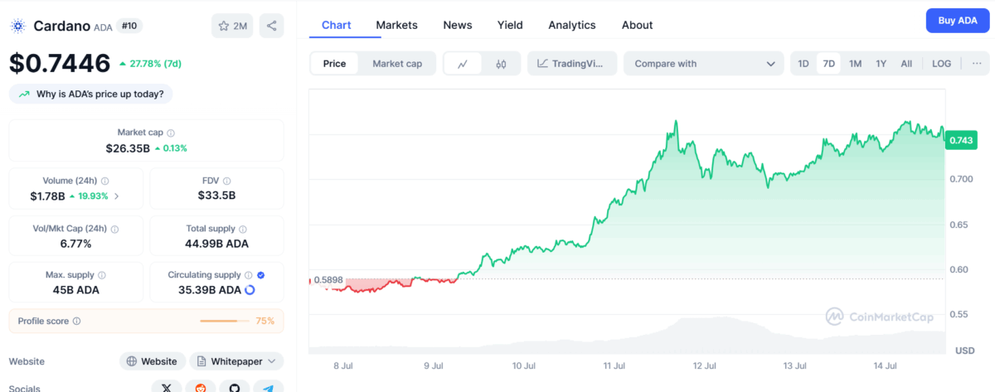Click the $0.7446 price heading
This screenshot has height=392, width=995.
[x=60, y=63]
